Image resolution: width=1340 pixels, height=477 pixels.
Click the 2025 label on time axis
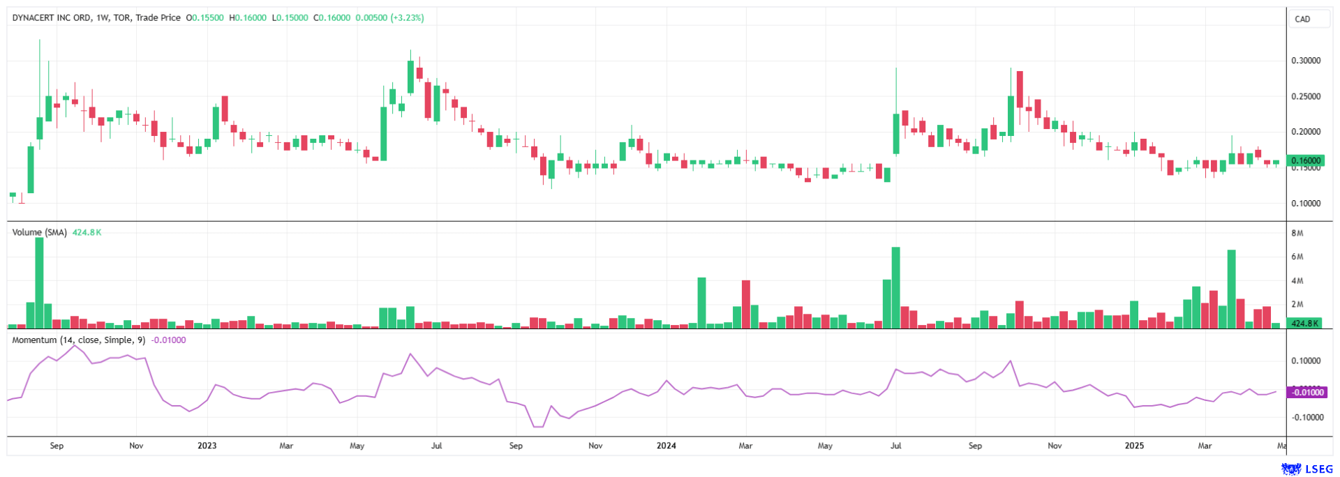[x=1134, y=446]
